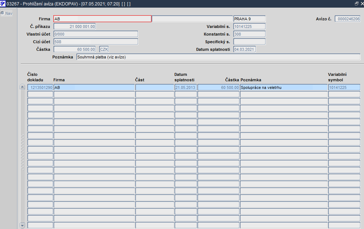Click the Datum splatnosti column header

click(x=184, y=77)
